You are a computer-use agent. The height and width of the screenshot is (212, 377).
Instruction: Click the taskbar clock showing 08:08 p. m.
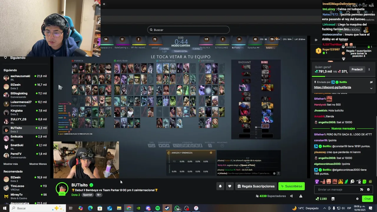pos(359,208)
